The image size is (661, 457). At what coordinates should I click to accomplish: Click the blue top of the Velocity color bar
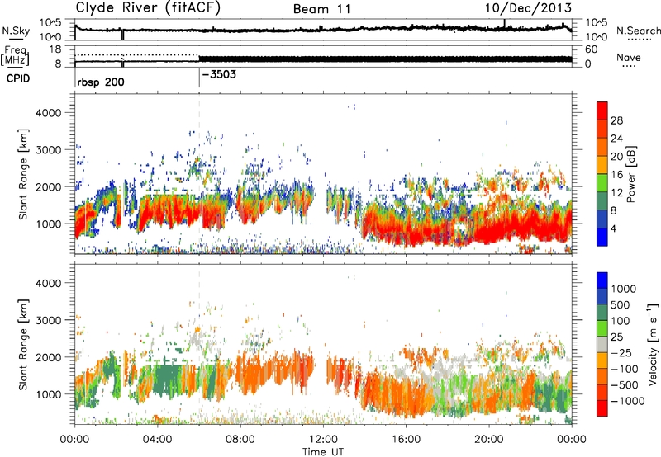[602, 280]
